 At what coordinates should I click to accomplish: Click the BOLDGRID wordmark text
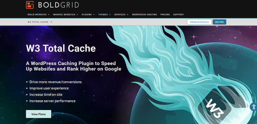coord(59,5)
